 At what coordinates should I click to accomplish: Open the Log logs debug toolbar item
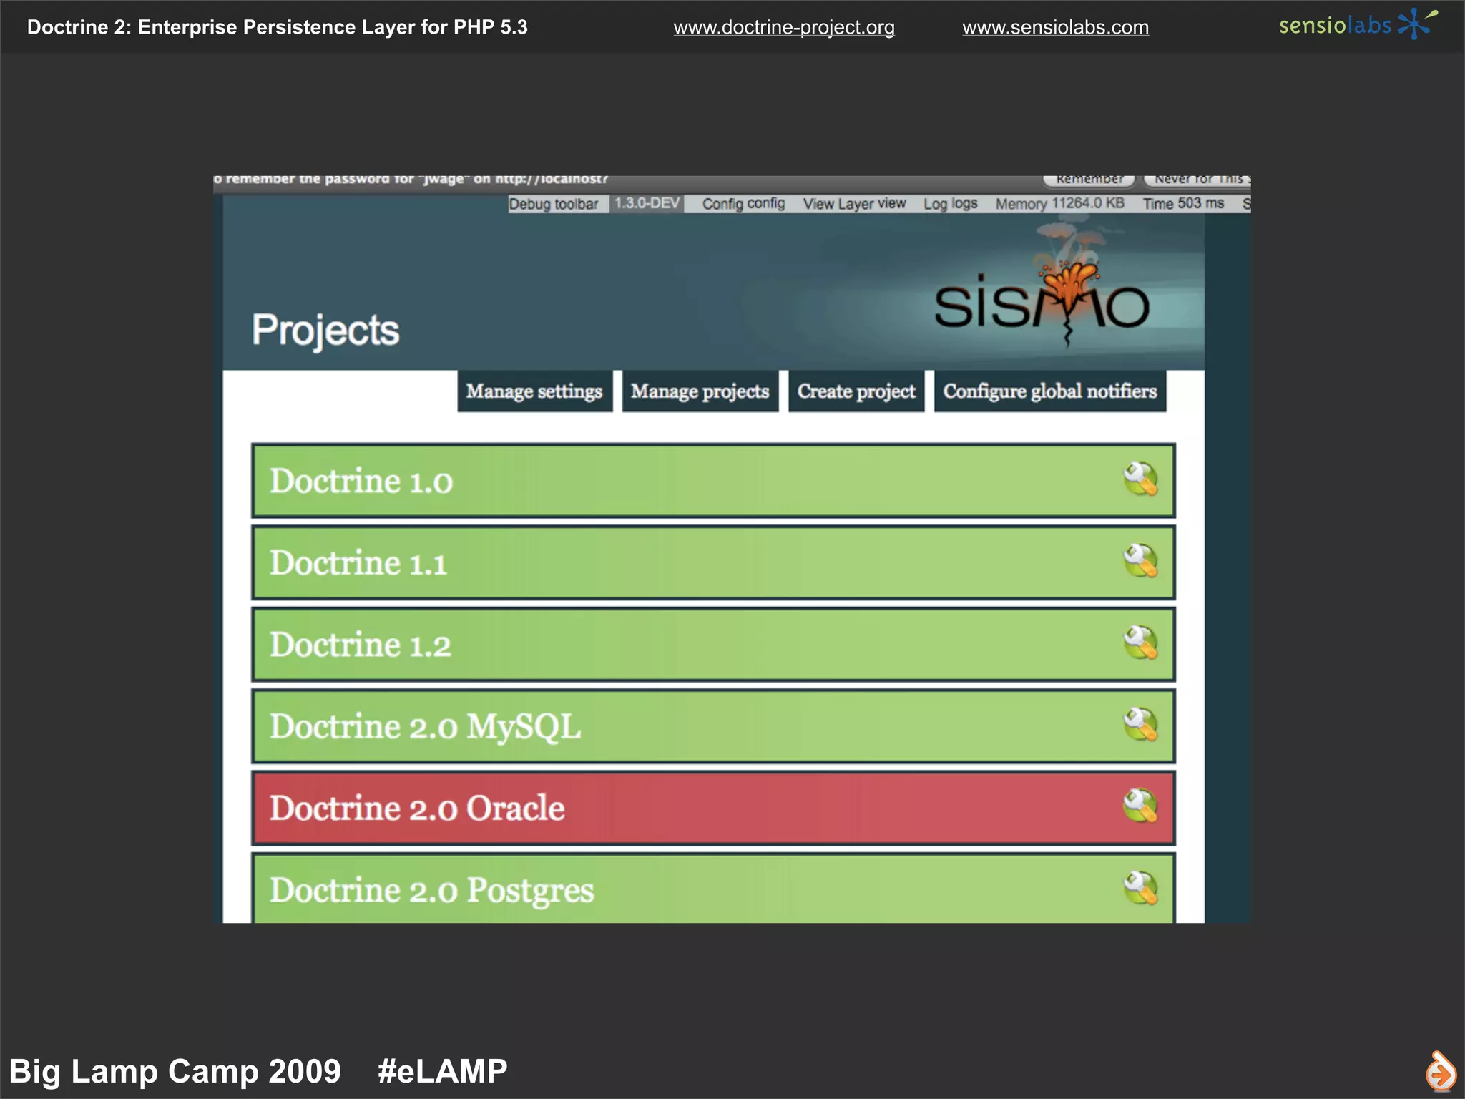pyautogui.click(x=950, y=204)
